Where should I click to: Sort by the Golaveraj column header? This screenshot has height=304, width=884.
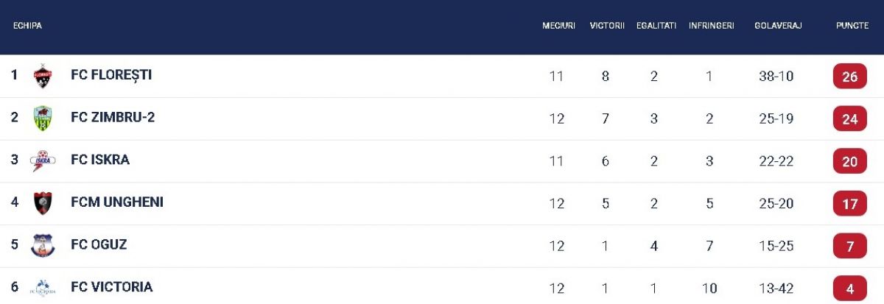click(x=778, y=26)
